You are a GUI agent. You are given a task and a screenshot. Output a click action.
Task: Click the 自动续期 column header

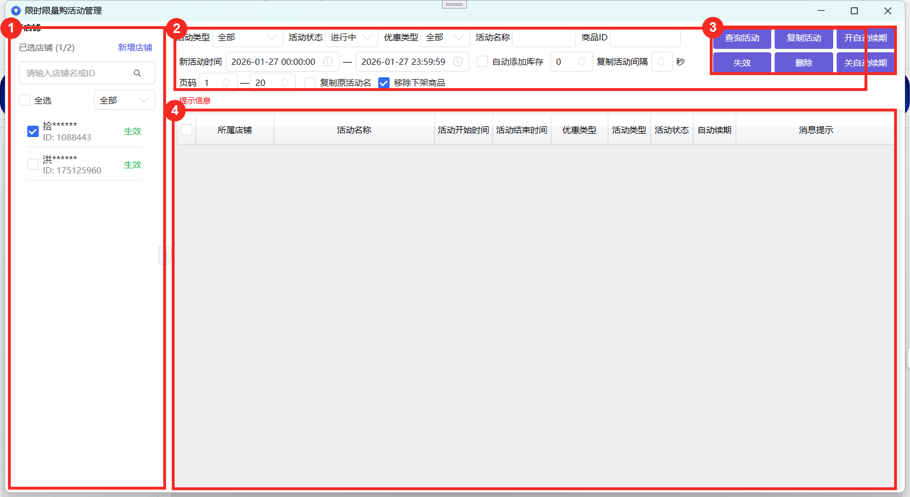click(714, 130)
